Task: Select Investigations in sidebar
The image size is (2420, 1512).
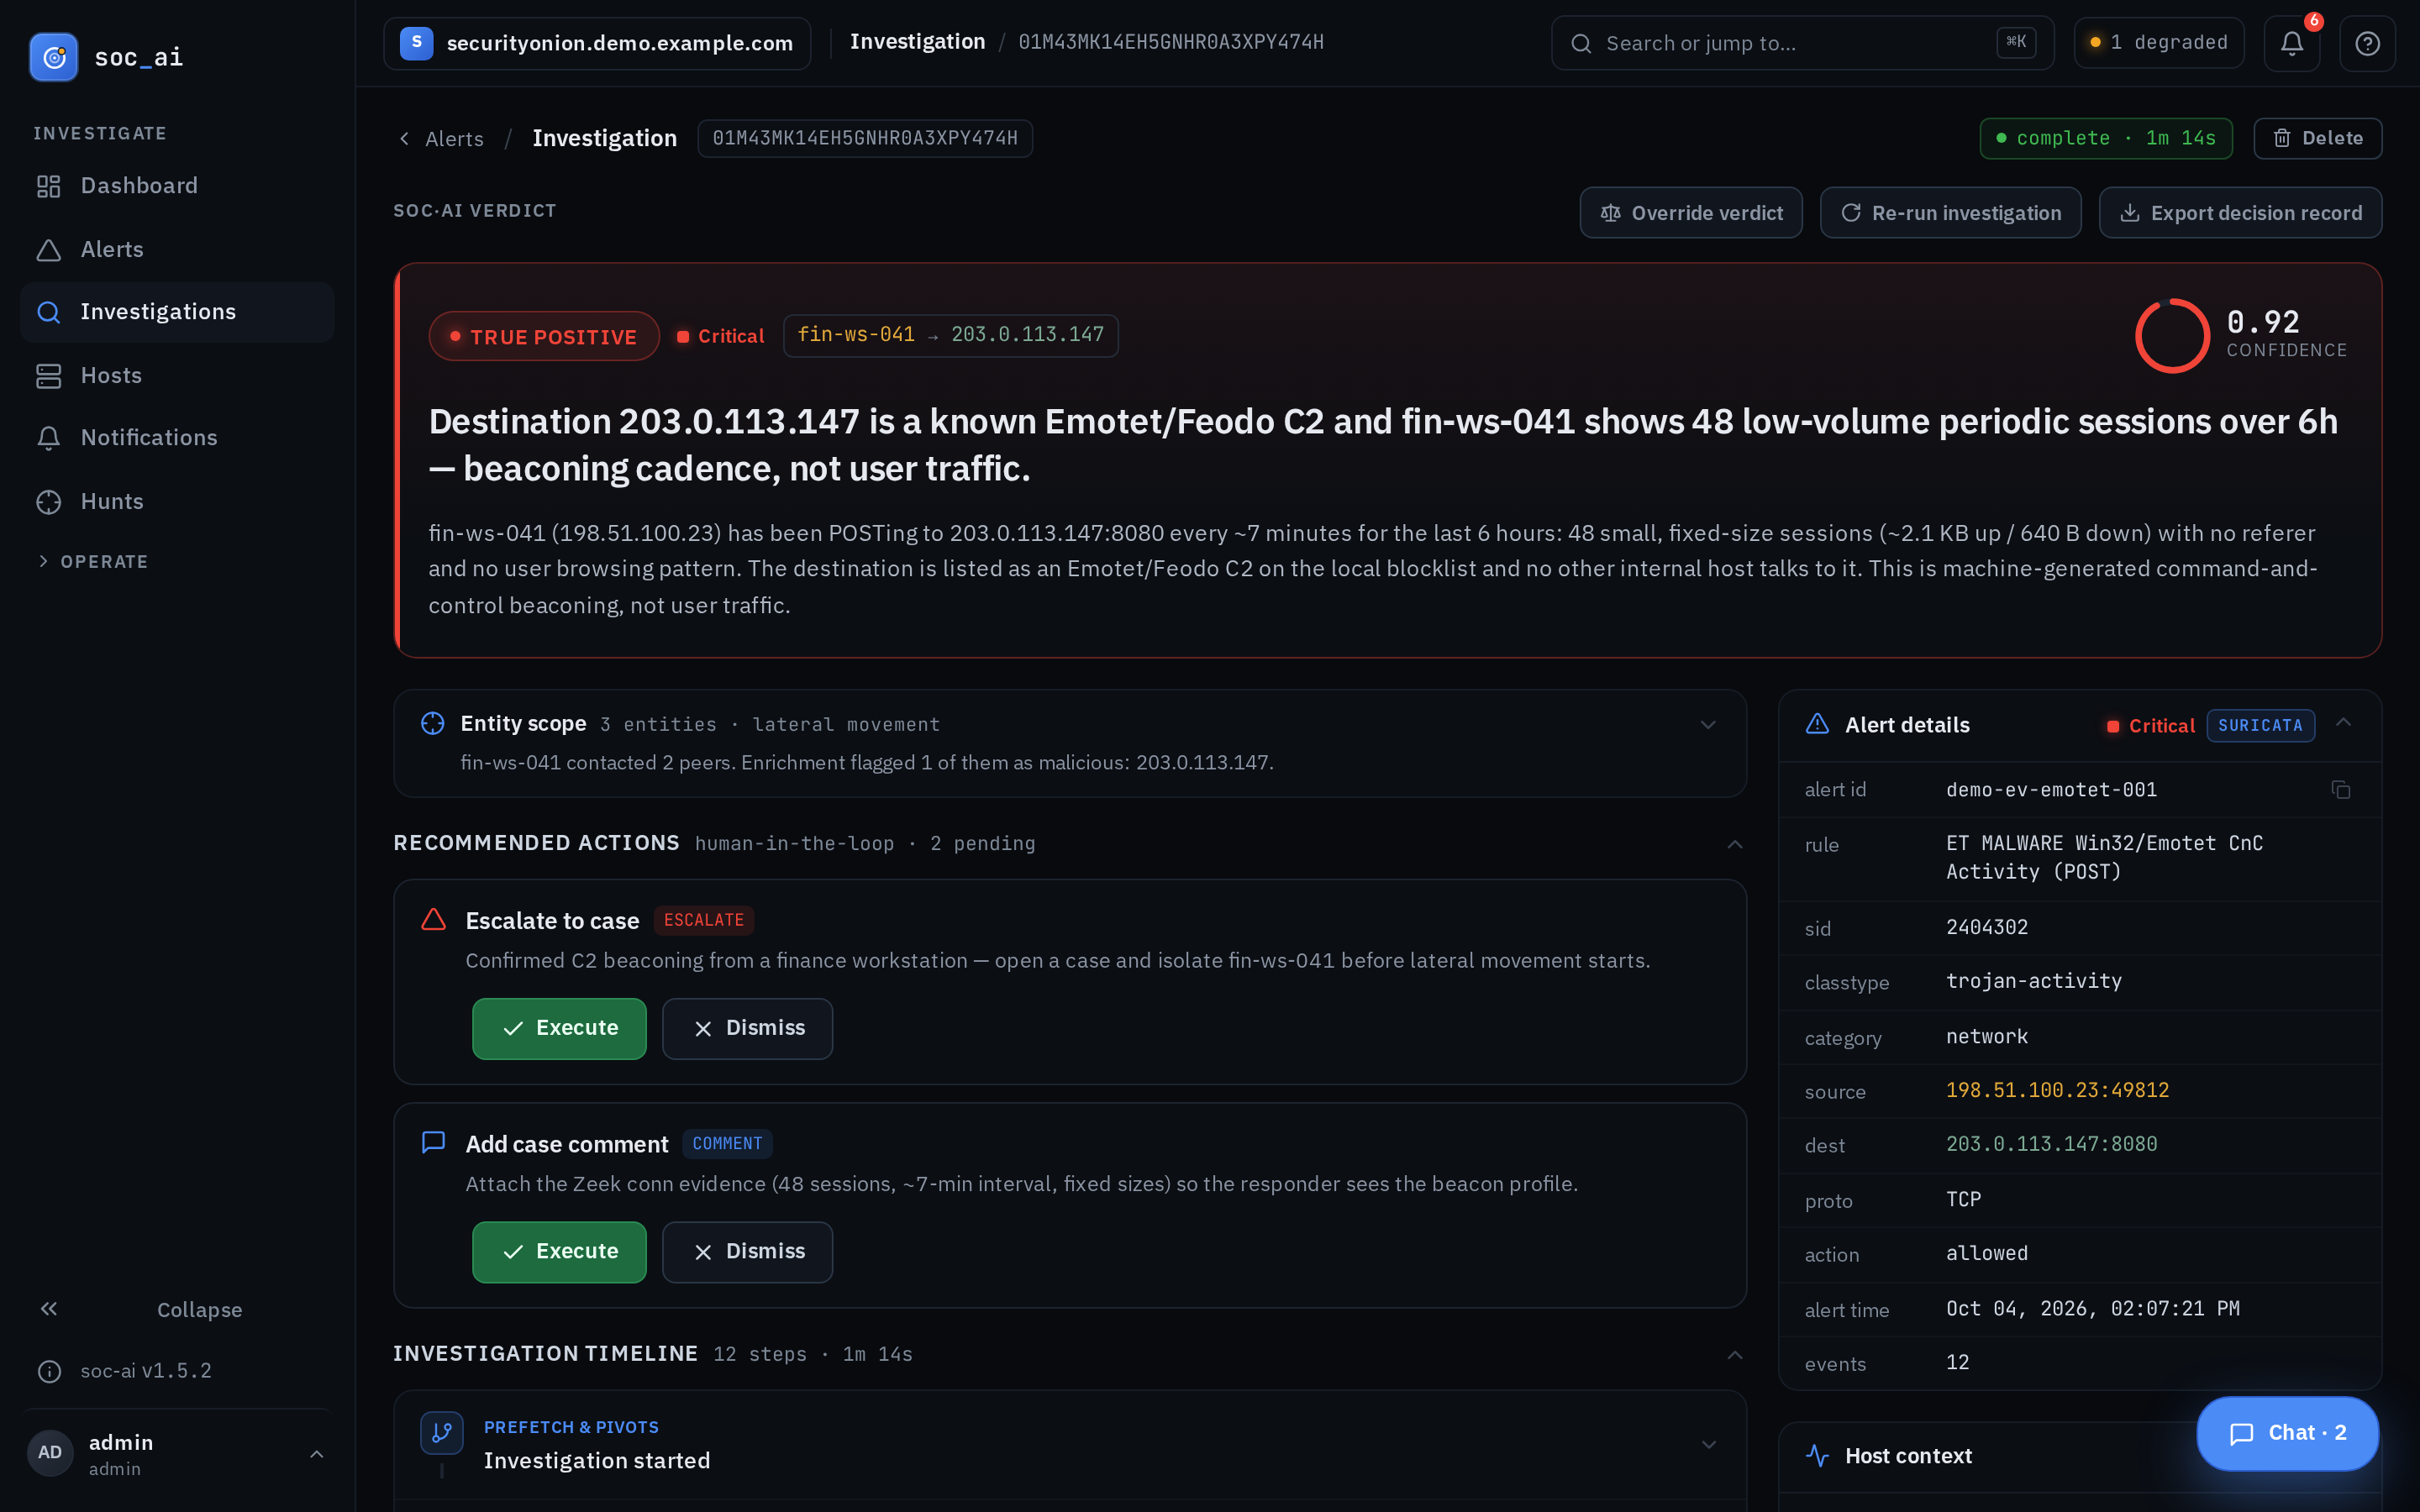Action: [x=177, y=312]
